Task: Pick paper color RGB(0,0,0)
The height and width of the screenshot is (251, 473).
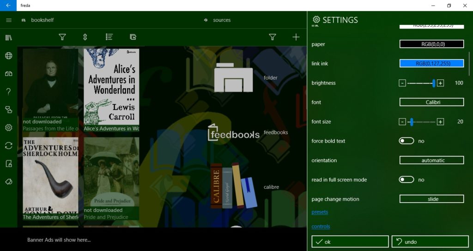Action: [432, 44]
